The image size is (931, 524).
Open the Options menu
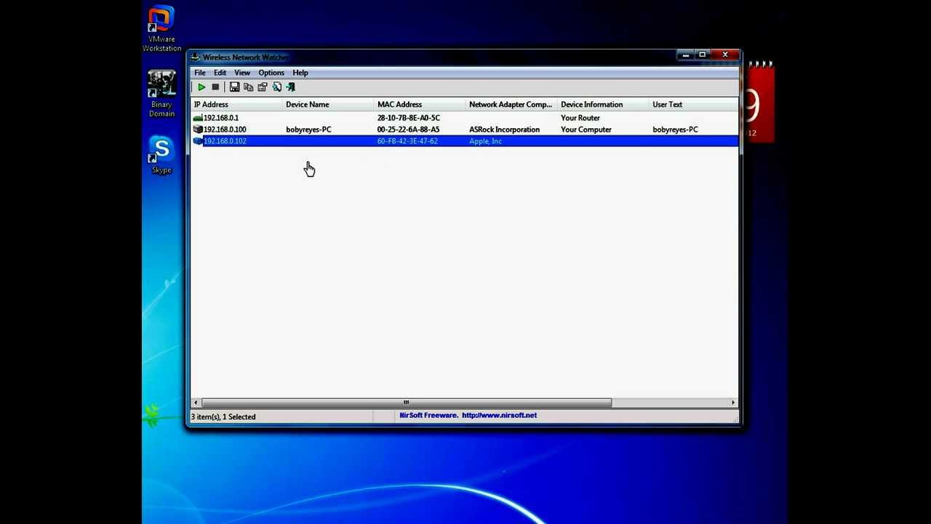pos(271,73)
